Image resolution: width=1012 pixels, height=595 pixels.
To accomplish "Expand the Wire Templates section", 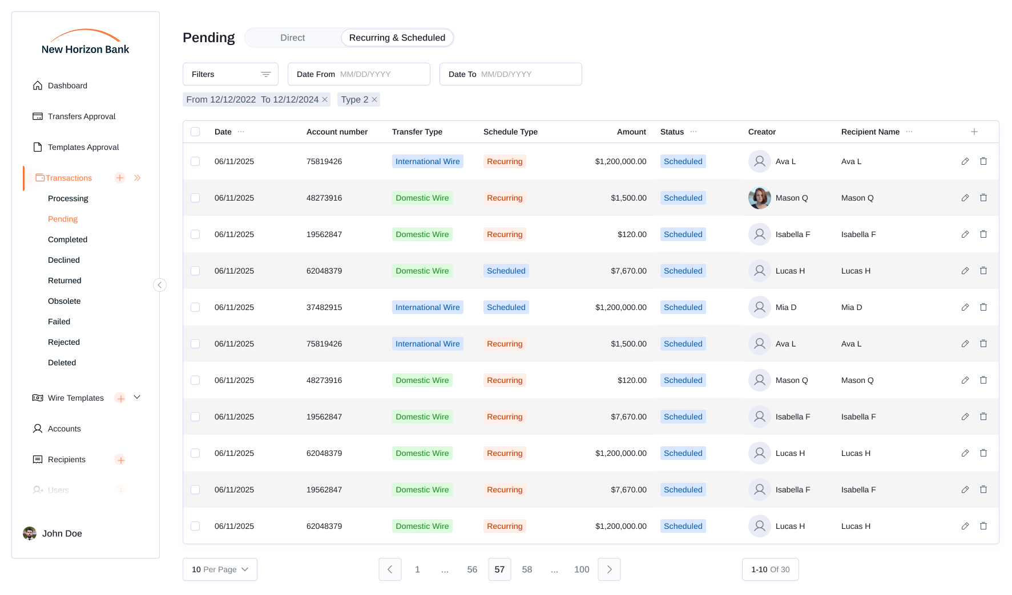I will tap(136, 397).
